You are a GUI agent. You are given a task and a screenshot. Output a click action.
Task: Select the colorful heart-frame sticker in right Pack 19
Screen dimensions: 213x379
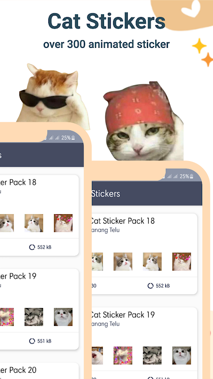click(123, 355)
